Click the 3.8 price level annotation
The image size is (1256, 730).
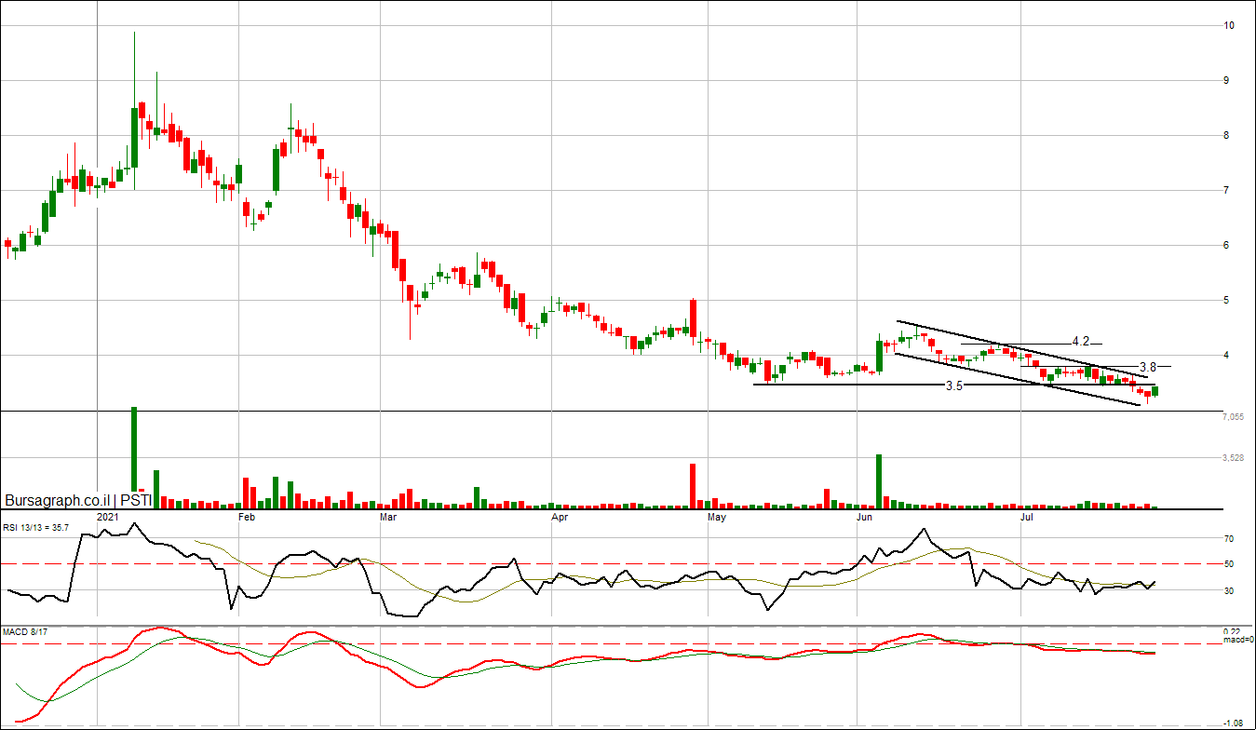[x=1147, y=367]
